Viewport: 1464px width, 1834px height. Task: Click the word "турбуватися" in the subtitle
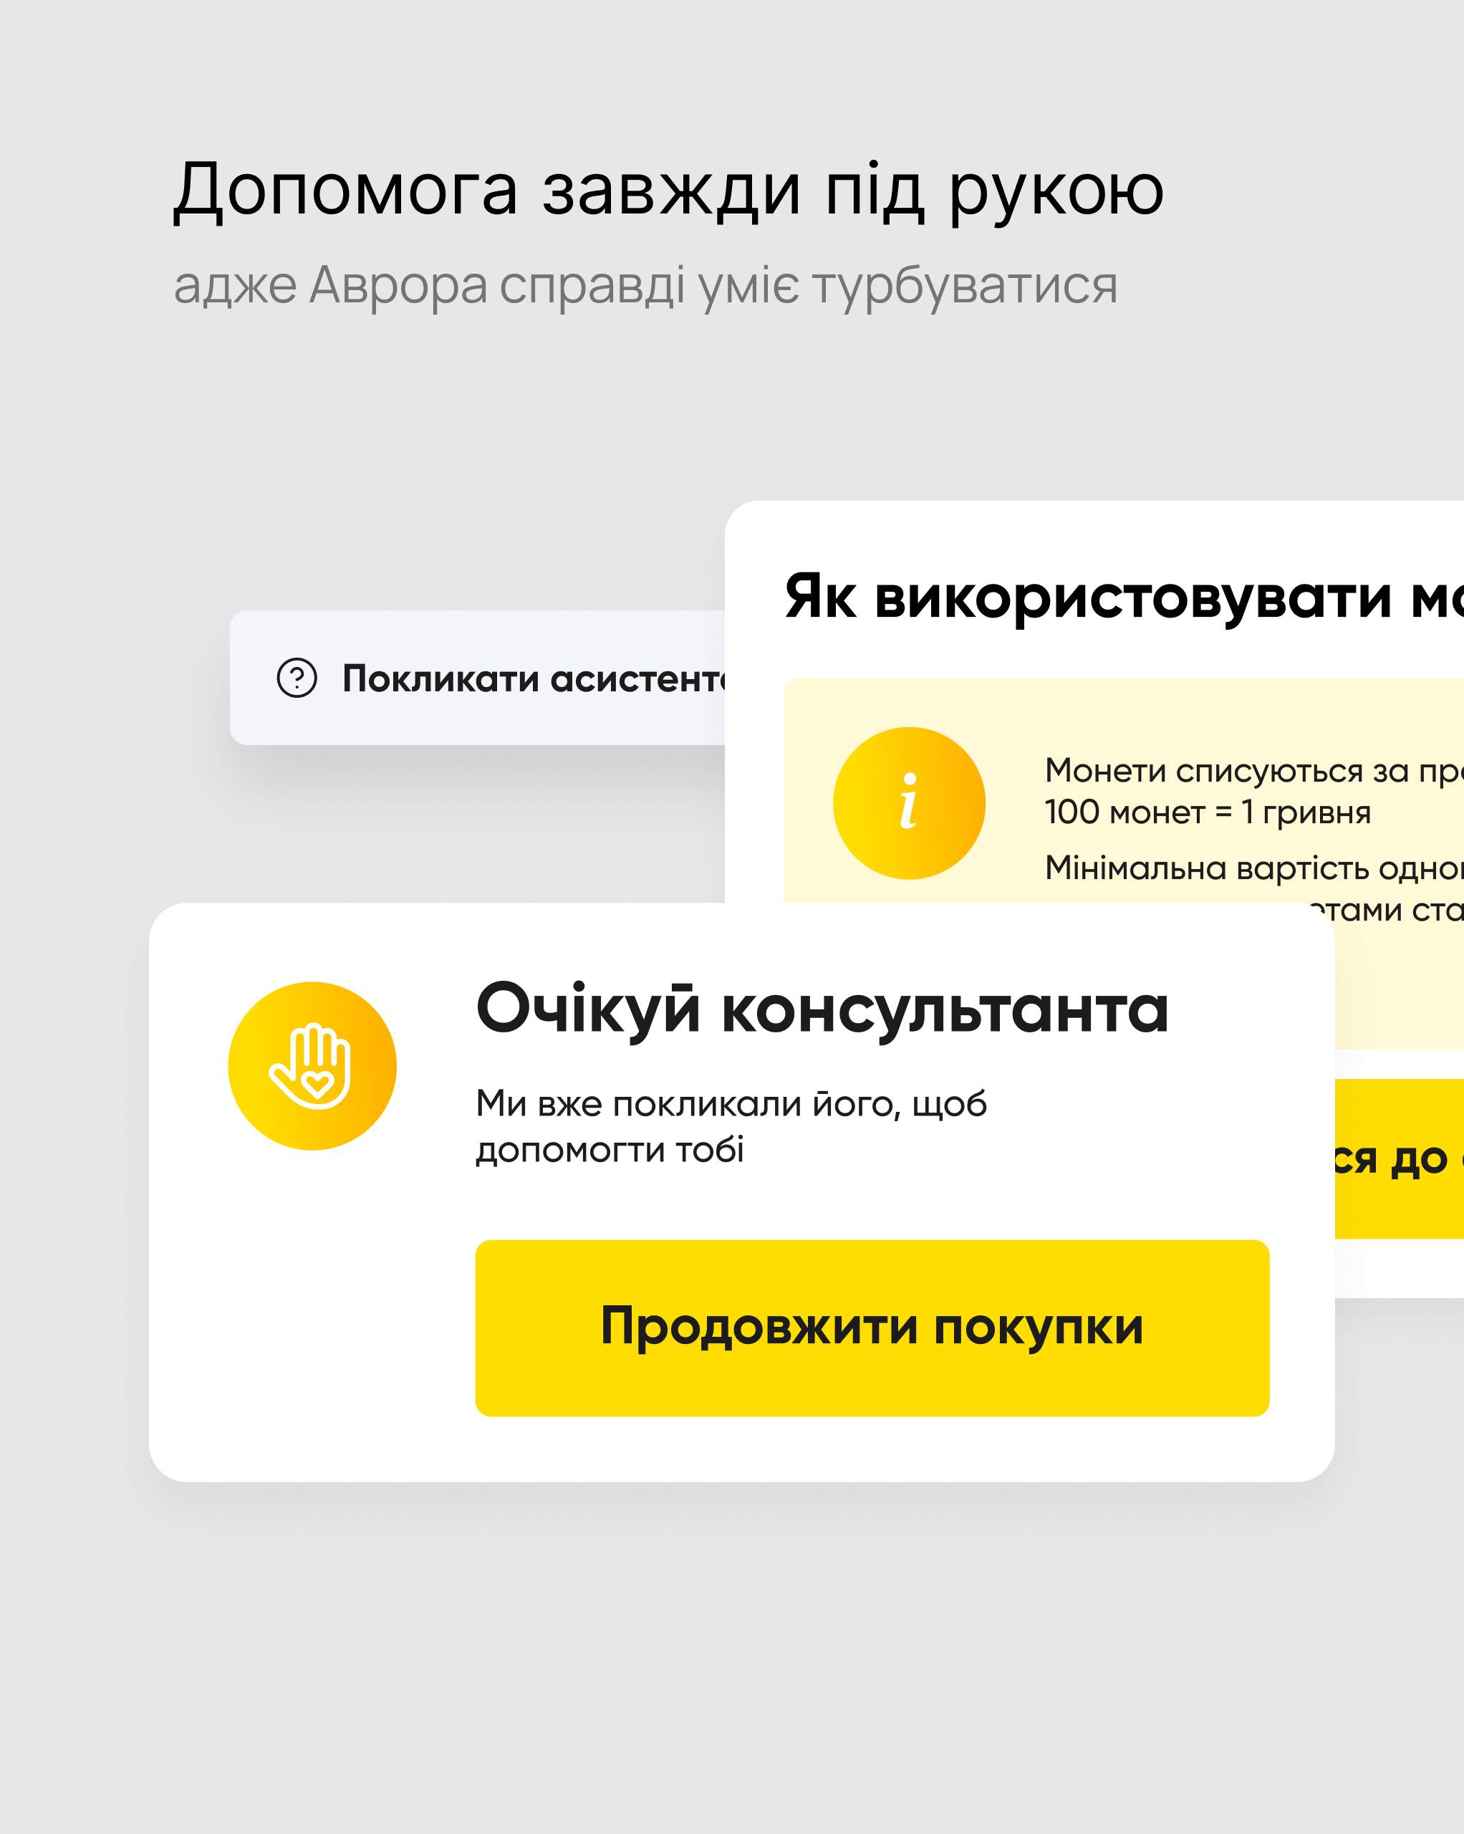point(965,285)
